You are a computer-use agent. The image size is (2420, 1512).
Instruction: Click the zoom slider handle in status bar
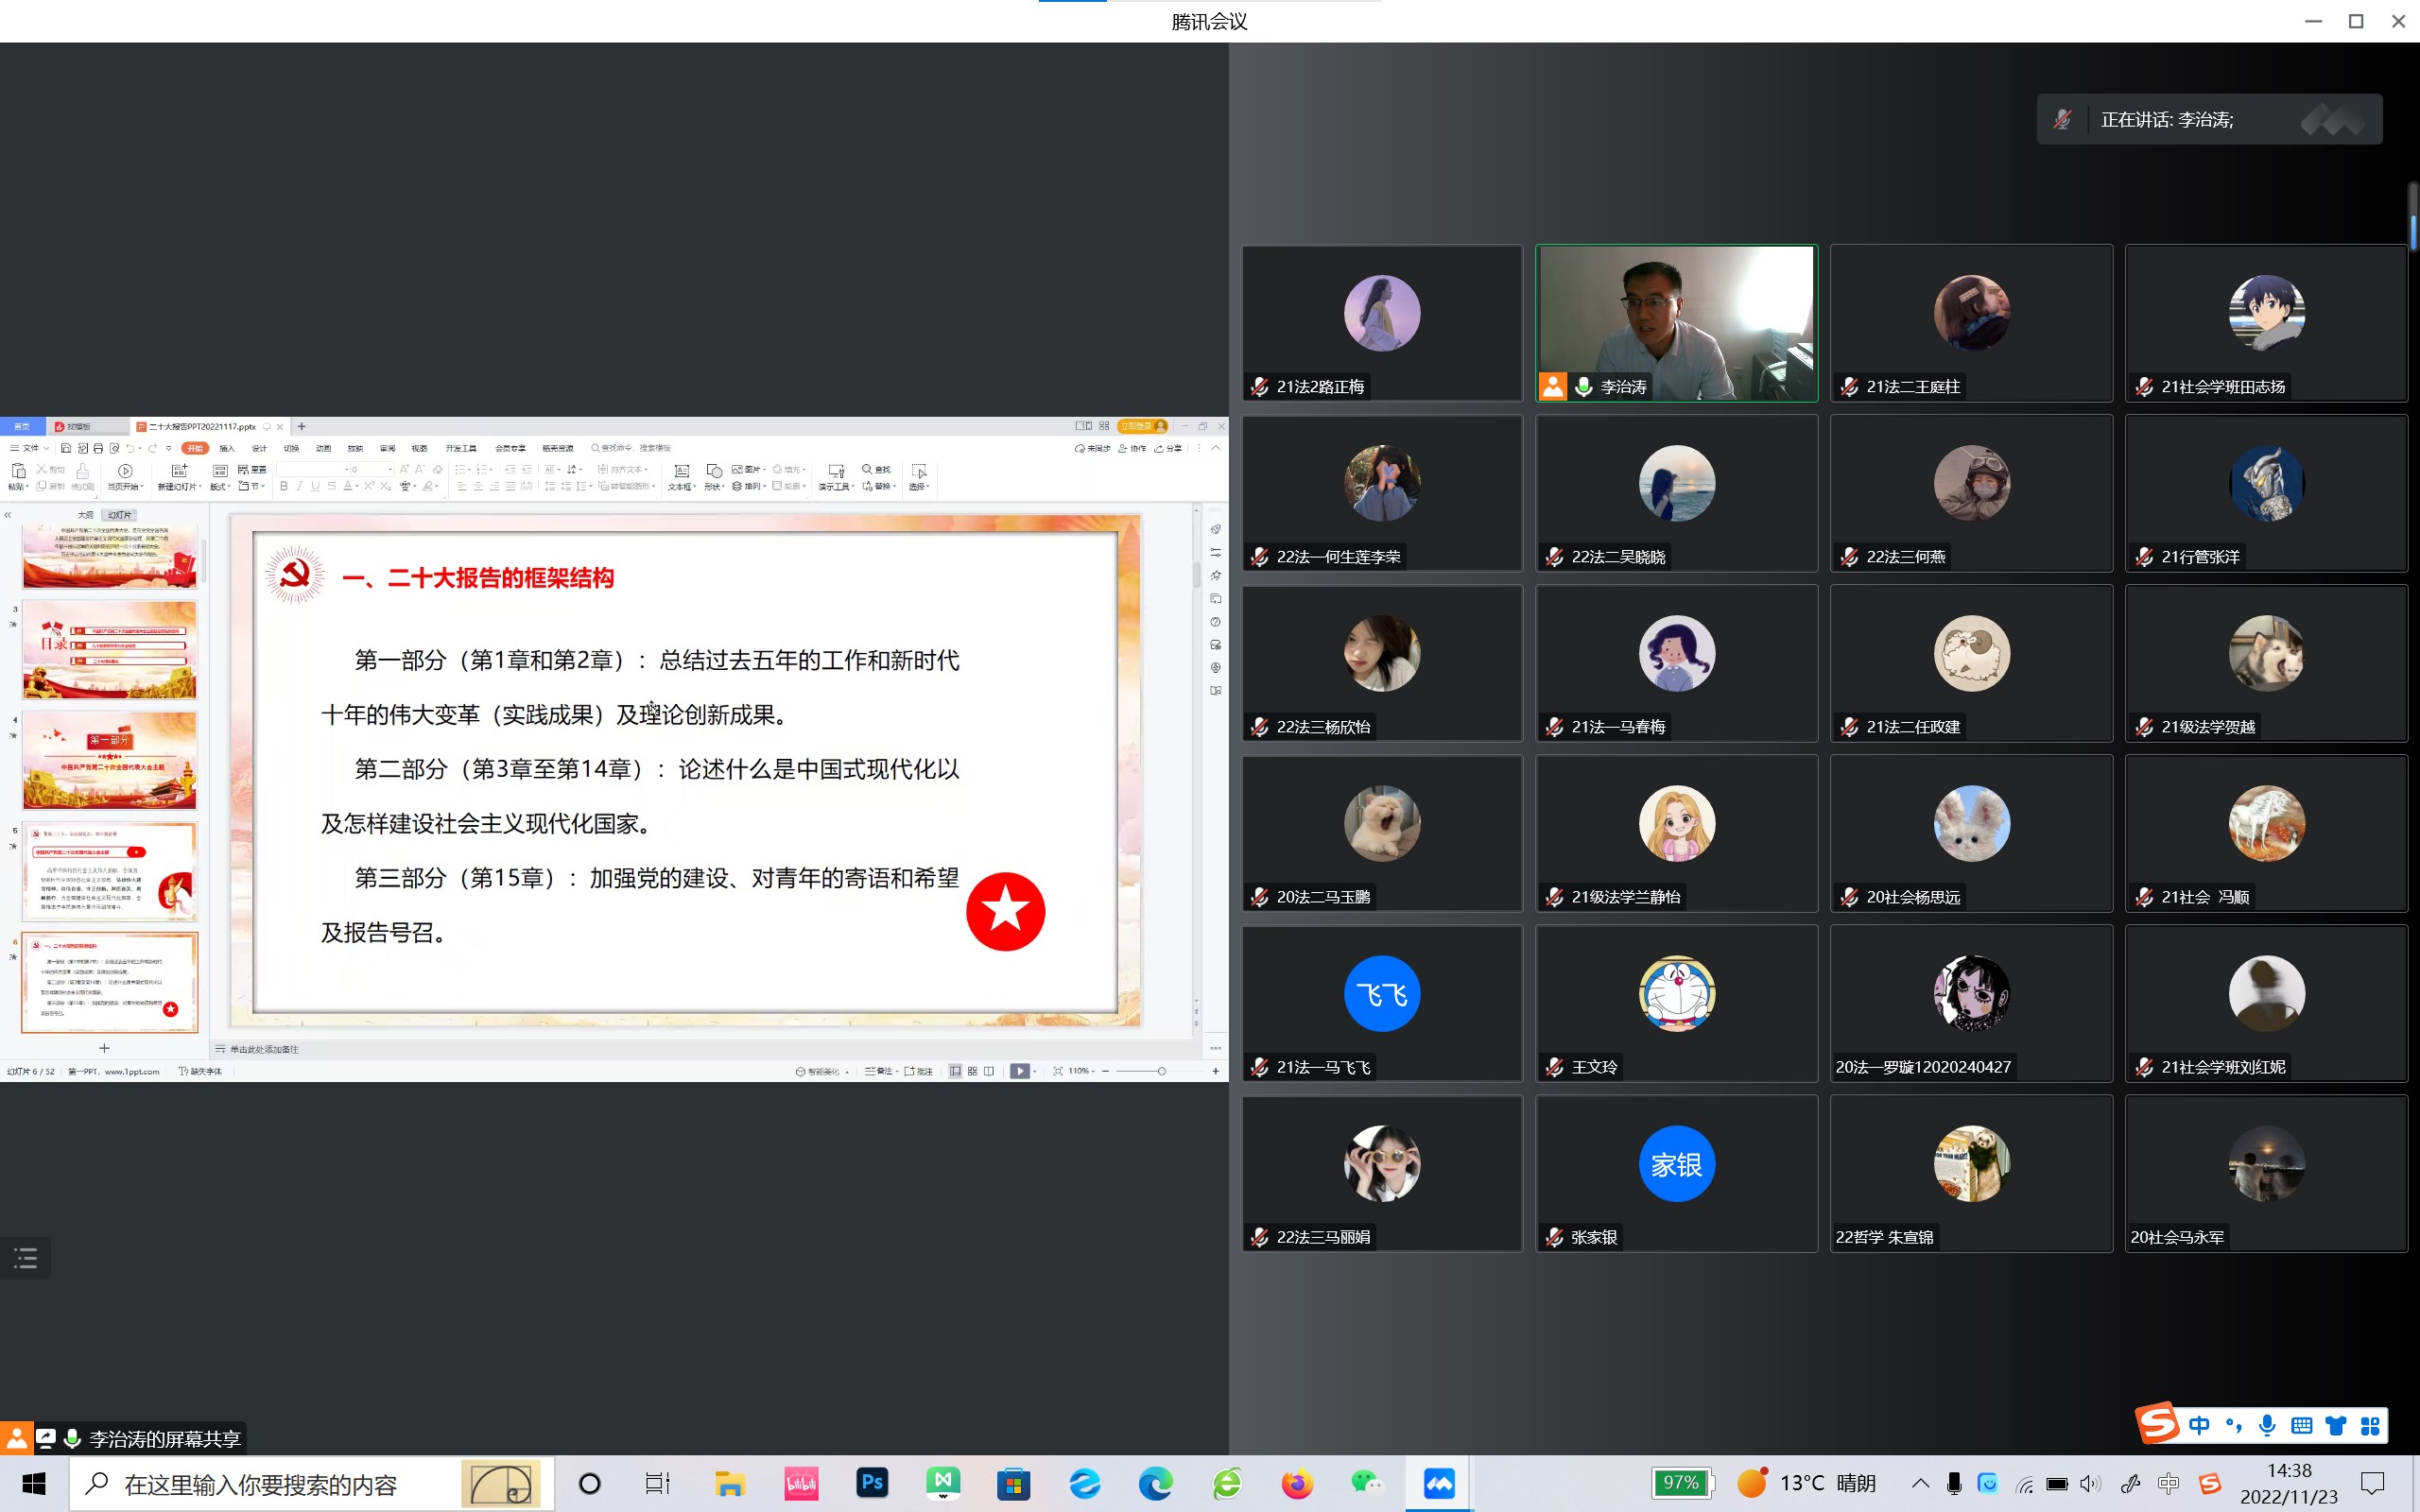1161,1071
